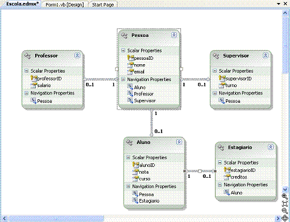Switch to the Escola.edmx tab
Screen dimensions: 290x222
coord(22,4)
